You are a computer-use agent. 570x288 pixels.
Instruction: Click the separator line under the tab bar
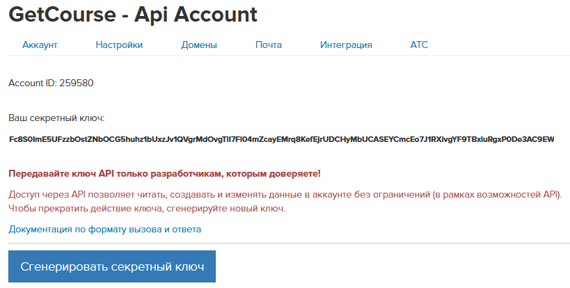[288, 56]
